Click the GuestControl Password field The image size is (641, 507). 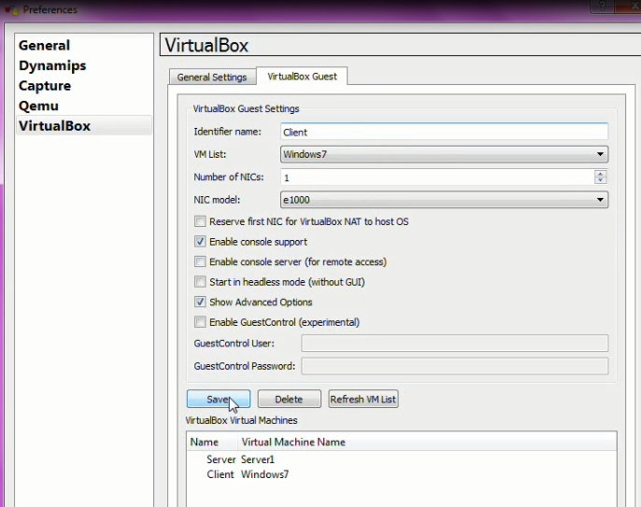454,366
